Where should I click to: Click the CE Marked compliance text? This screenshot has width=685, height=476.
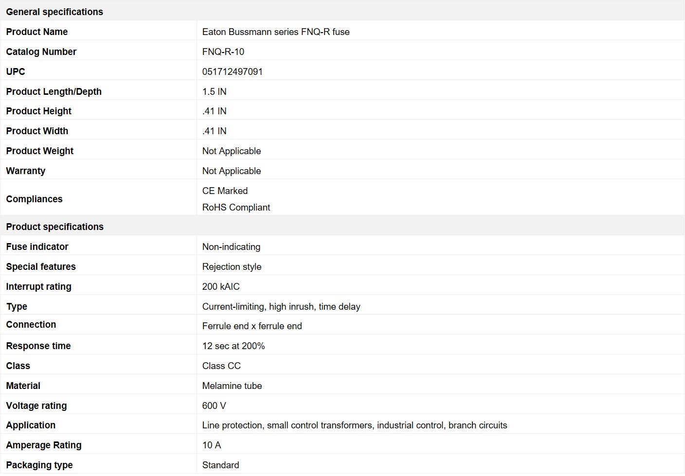[225, 191]
